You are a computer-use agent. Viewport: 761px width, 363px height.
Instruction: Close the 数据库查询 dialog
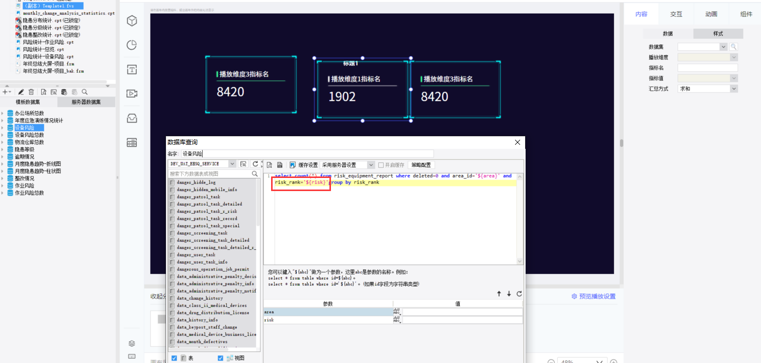(517, 142)
